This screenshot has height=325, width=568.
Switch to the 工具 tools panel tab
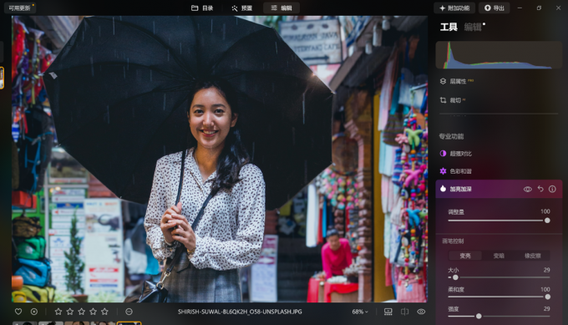click(449, 28)
